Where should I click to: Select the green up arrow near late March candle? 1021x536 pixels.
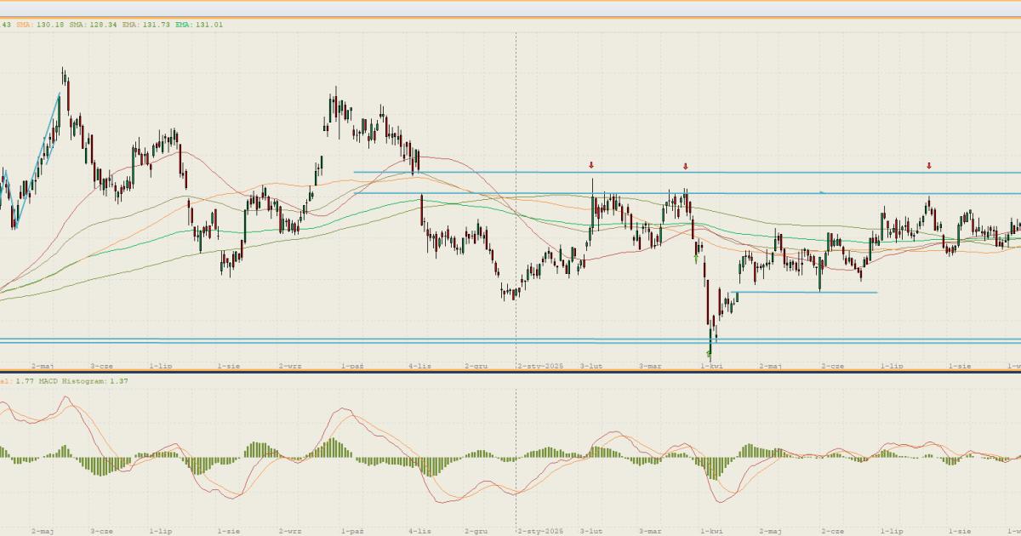(x=697, y=255)
